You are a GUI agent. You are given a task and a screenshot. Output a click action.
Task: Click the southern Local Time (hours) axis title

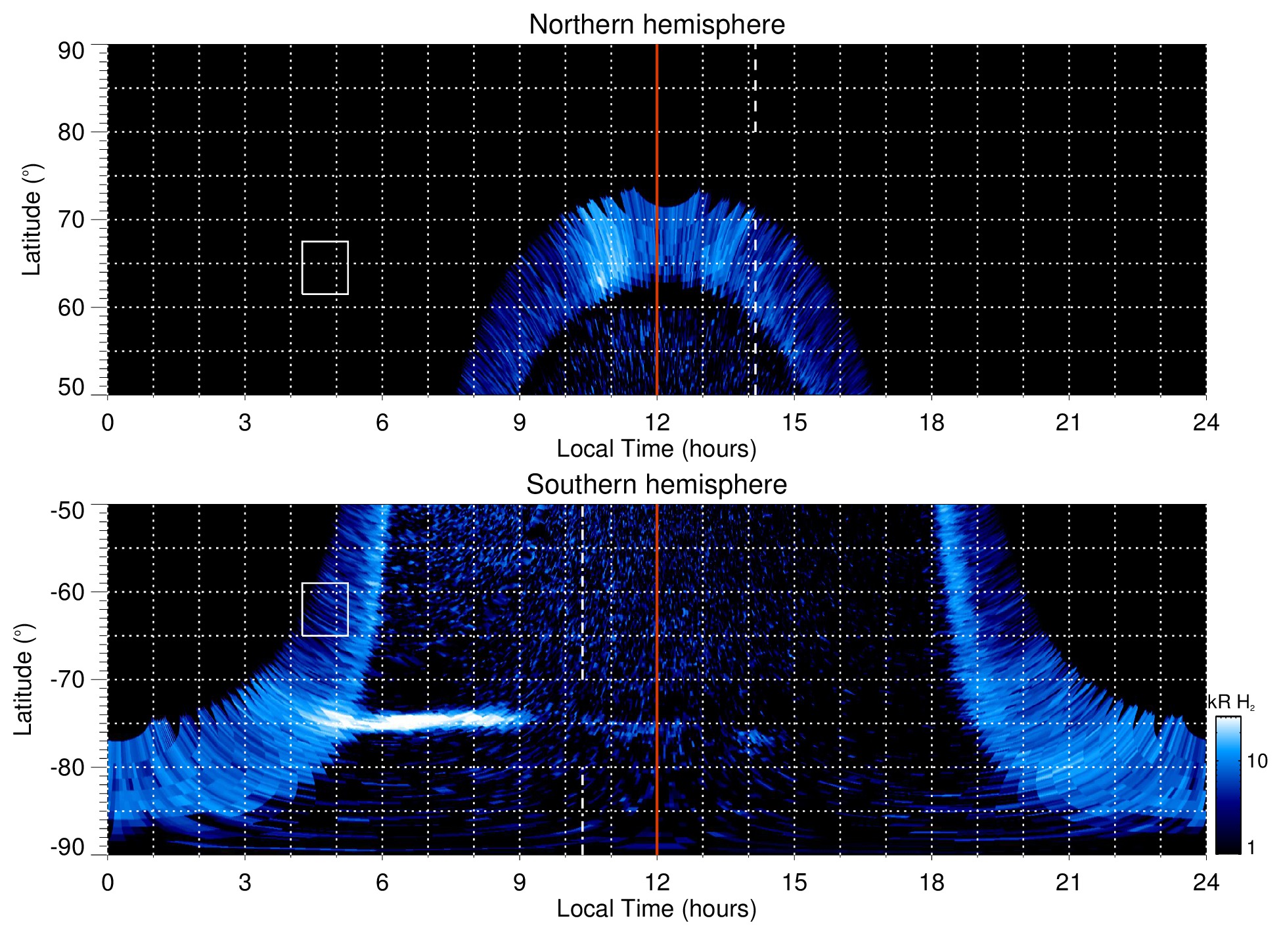pos(656,909)
